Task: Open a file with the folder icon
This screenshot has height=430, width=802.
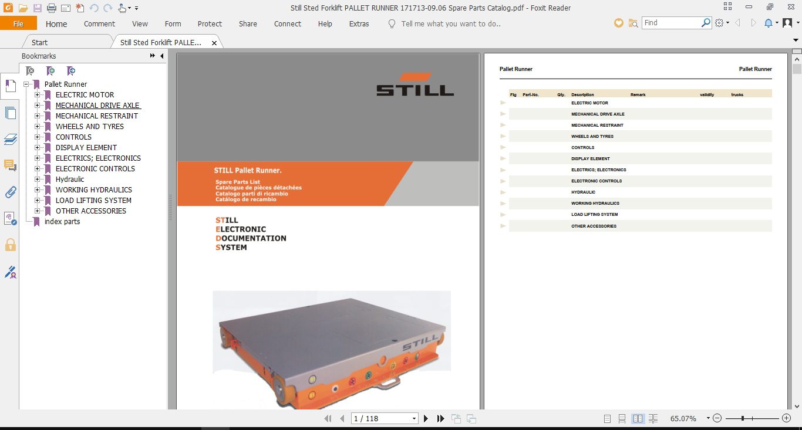Action: (23, 8)
